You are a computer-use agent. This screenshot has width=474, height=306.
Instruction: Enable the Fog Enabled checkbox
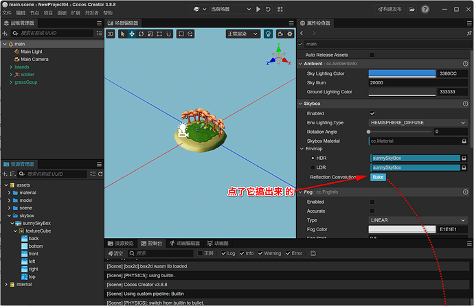pos(372,202)
